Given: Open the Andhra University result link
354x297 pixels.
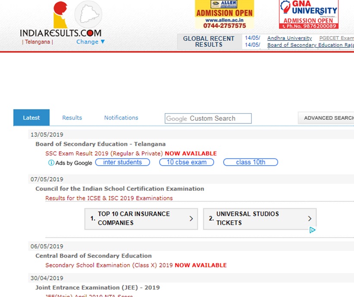Looking at the screenshot, I should coord(289,38).
